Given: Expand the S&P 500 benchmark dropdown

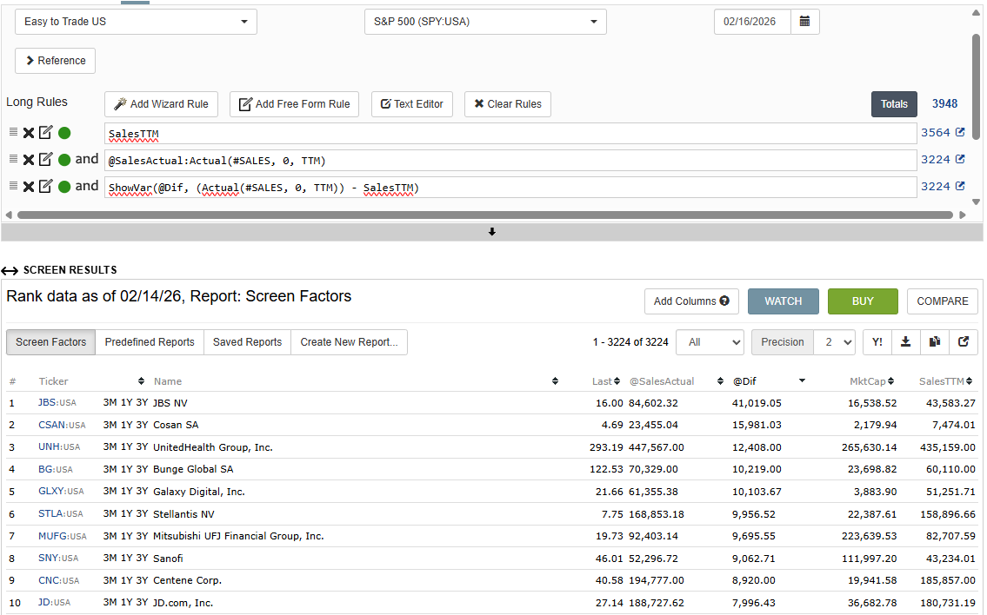Looking at the screenshot, I should coord(484,22).
